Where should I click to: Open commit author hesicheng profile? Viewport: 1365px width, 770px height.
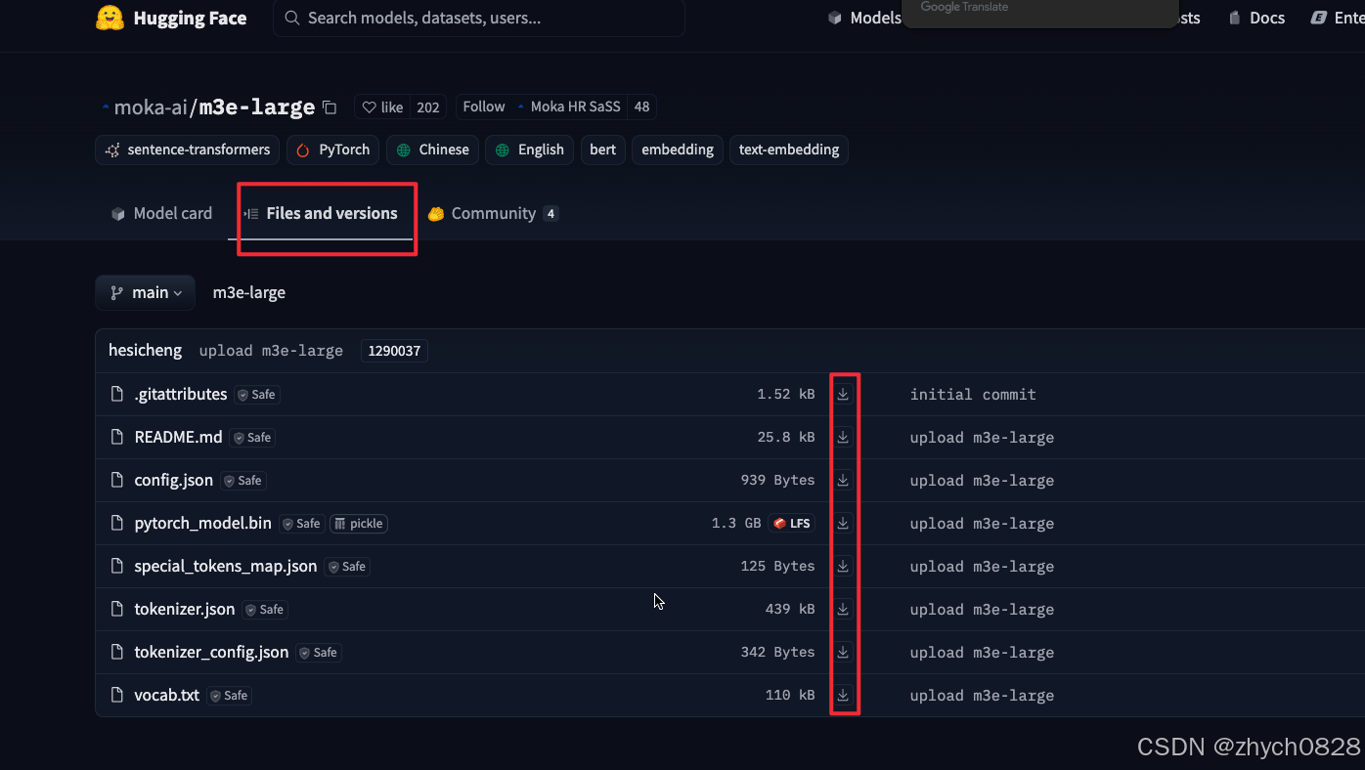click(146, 351)
